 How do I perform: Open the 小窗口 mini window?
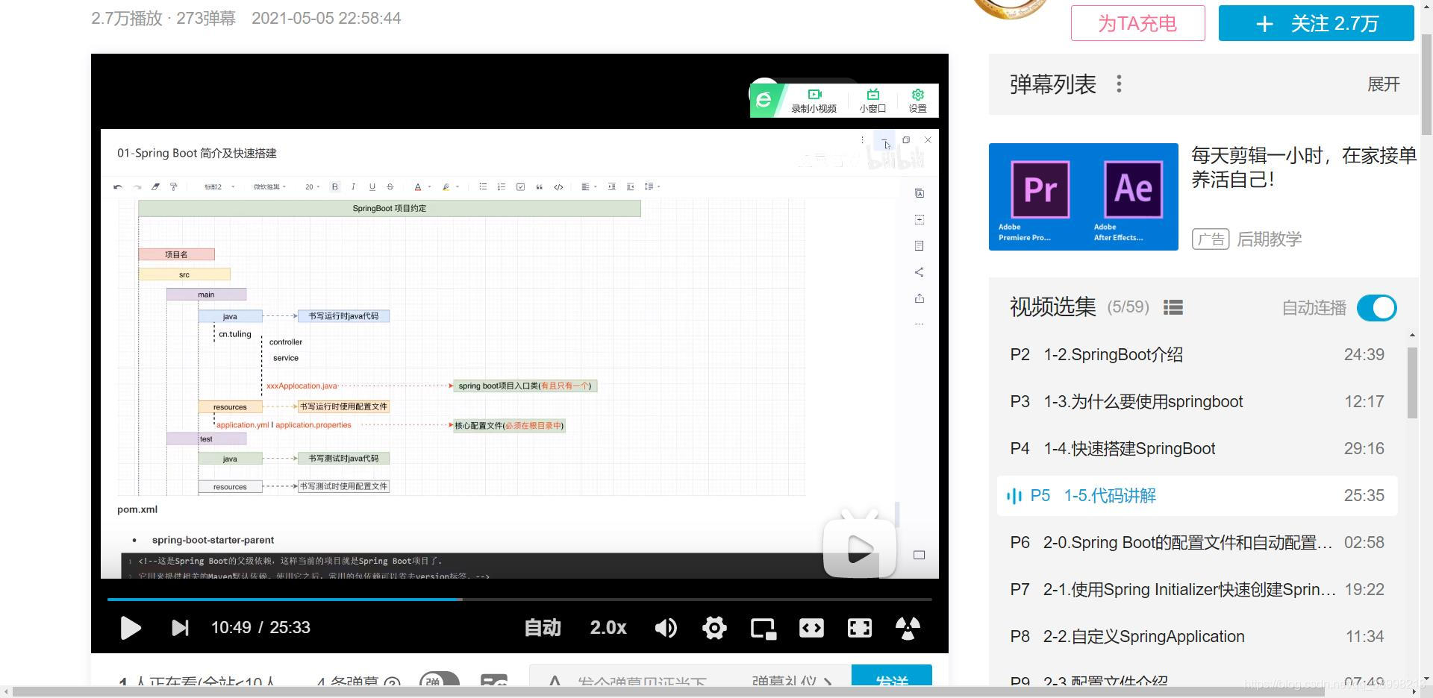tap(872, 101)
